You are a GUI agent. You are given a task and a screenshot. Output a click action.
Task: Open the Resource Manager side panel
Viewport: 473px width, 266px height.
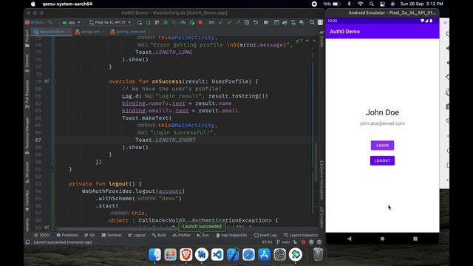[27, 136]
